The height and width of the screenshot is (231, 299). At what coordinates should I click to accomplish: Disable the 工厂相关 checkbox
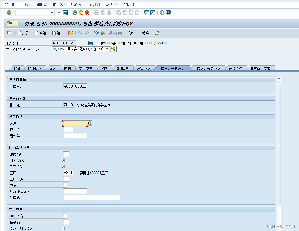click(x=63, y=166)
